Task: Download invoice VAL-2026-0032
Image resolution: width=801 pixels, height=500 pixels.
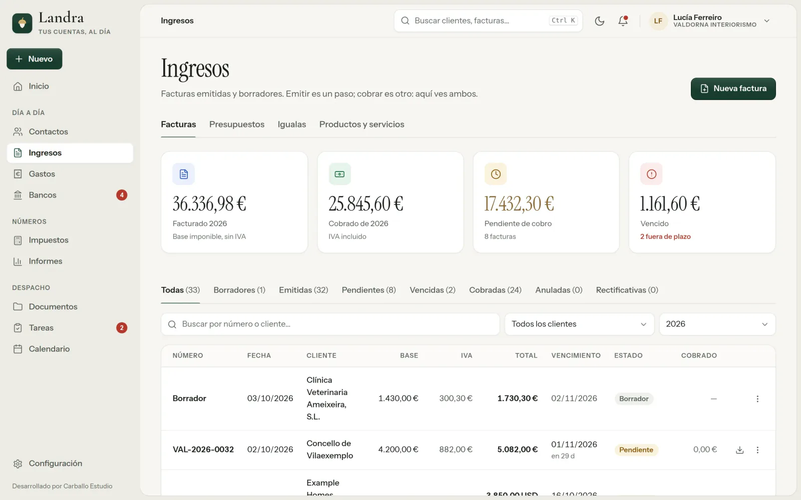Action: click(739, 450)
